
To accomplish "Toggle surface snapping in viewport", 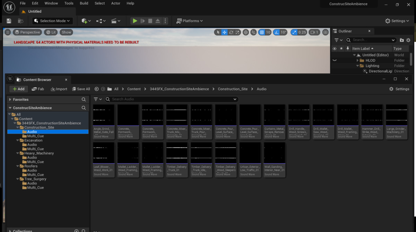I will click(254, 32).
